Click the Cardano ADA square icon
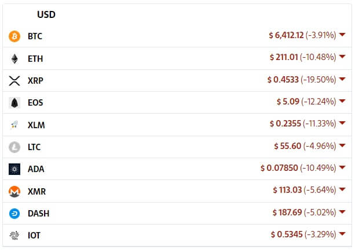Screen dimensions: 355x250 coord(14,169)
